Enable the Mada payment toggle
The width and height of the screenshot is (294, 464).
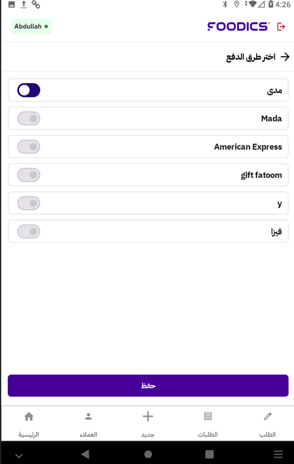(29, 118)
